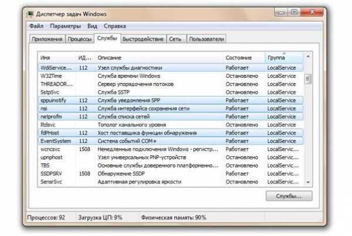Select the EventSystem service row
This screenshot has width=352, height=236.
click(171, 141)
